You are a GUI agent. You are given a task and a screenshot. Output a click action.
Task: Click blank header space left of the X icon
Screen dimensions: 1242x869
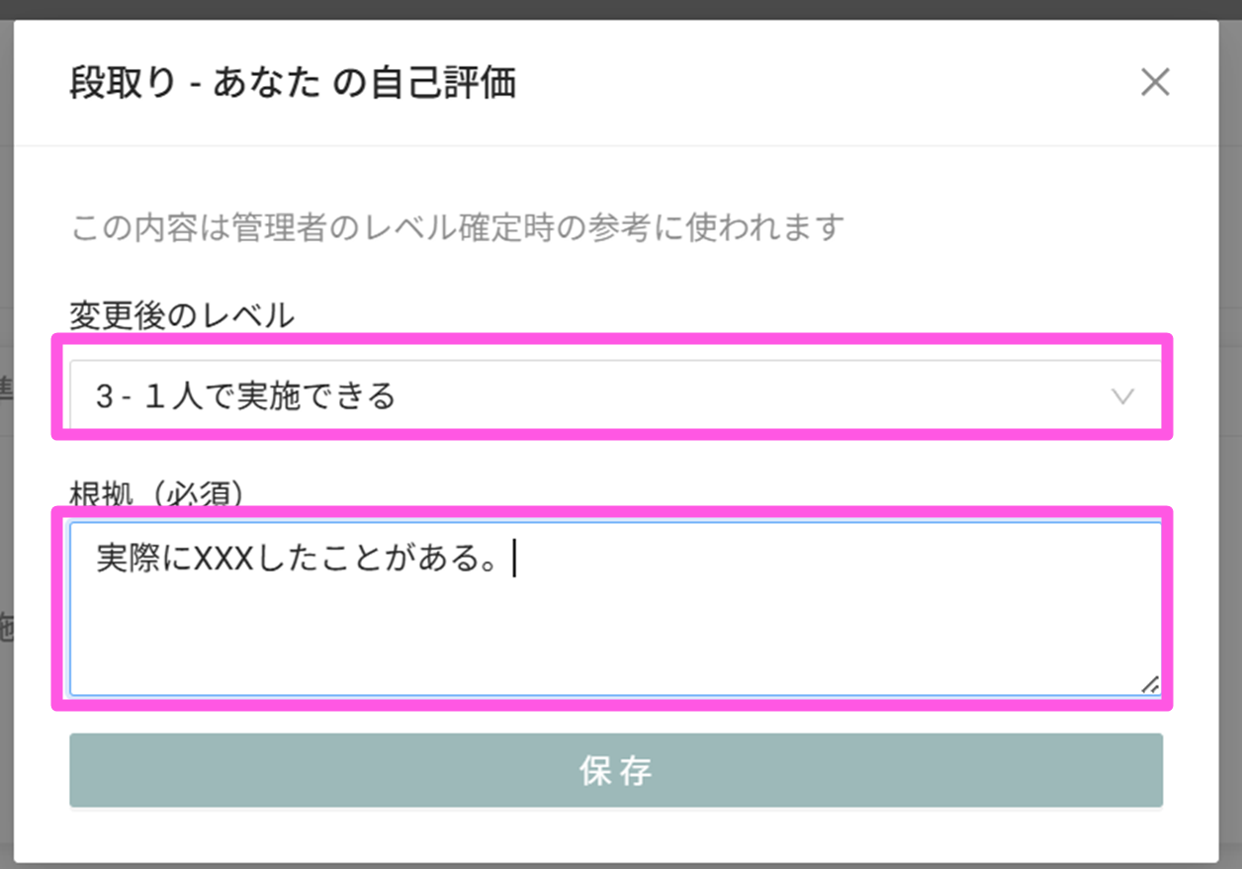point(841,83)
